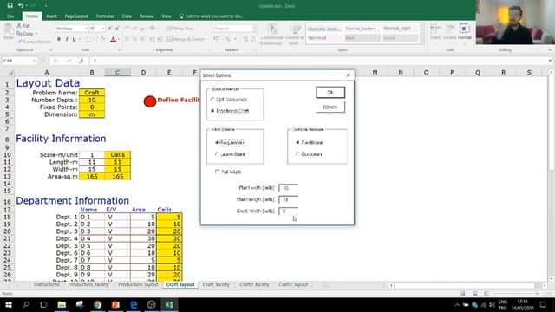Collapse the ribbon with the caret
The height and width of the screenshot is (312, 555).
550,50
